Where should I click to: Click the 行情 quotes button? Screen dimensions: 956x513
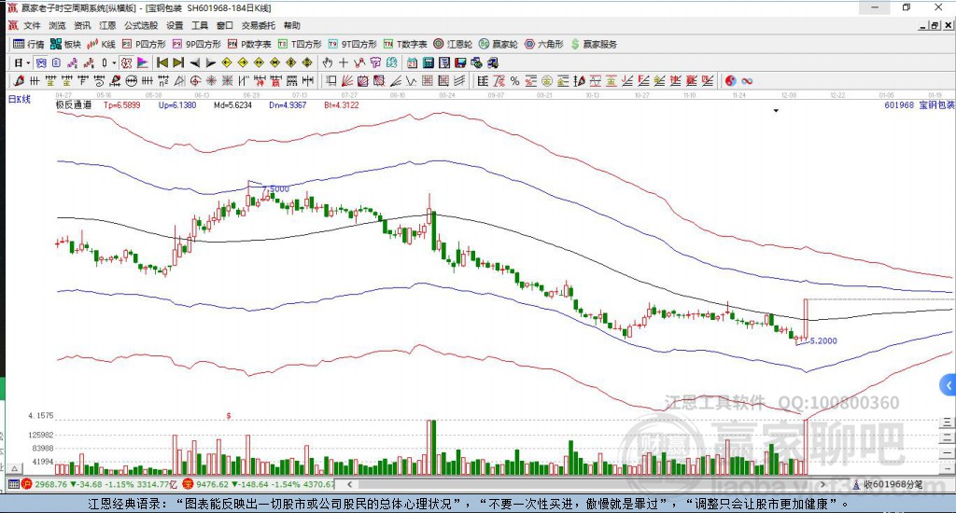tap(28, 44)
